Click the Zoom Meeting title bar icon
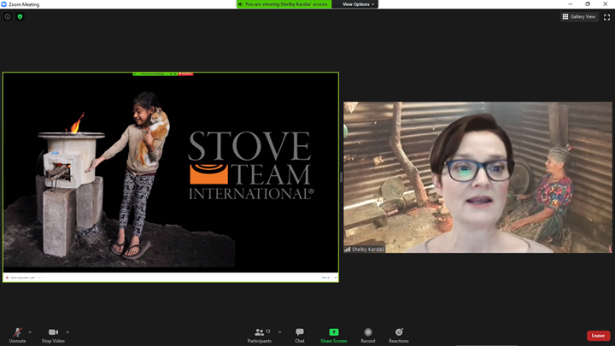The image size is (615, 346). coord(4,4)
